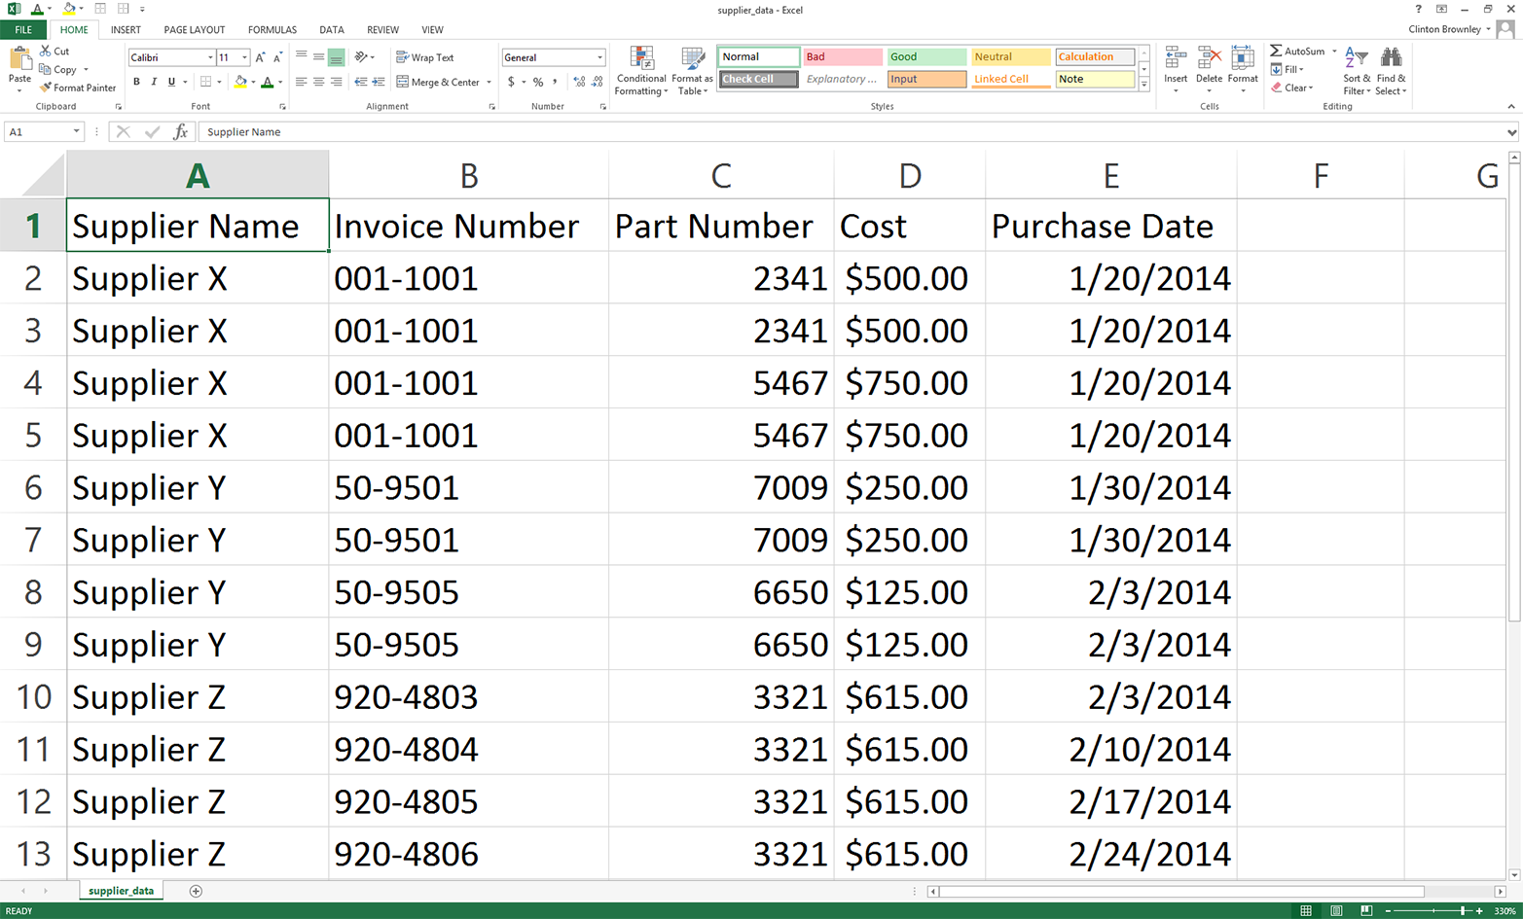
Task: Apply Wrap Text to the selection
Action: tap(423, 56)
